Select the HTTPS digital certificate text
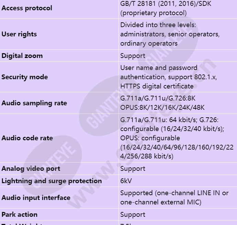 tap(157, 86)
